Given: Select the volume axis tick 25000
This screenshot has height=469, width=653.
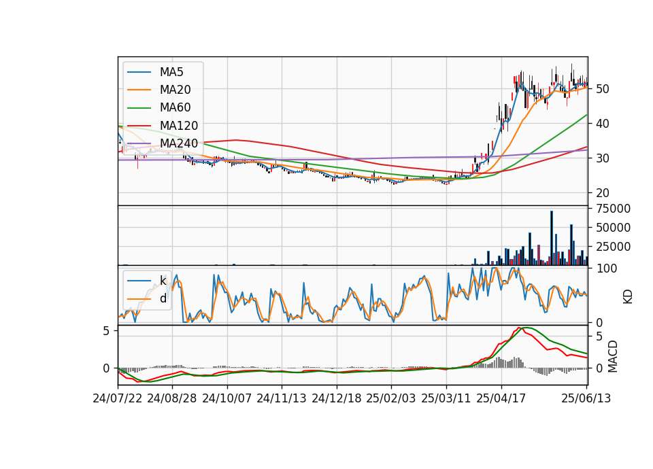Looking at the screenshot, I should point(613,247).
